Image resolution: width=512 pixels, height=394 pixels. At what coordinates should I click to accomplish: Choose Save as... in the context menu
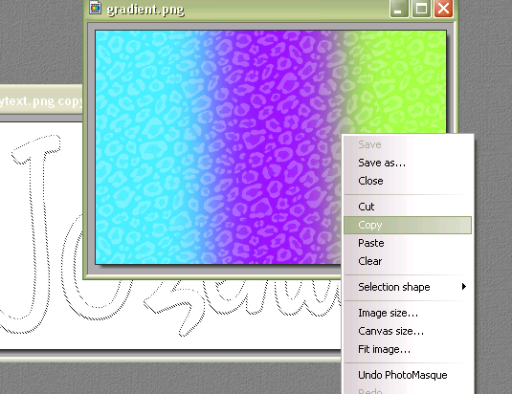[408, 163]
